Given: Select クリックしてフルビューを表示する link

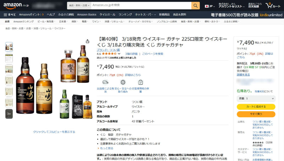Looking at the screenshot, I should [x=54, y=132].
